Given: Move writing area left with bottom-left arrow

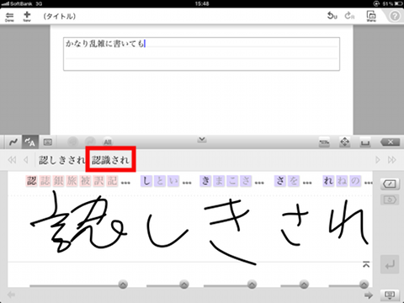Looking at the screenshot, I should click(x=11, y=295).
